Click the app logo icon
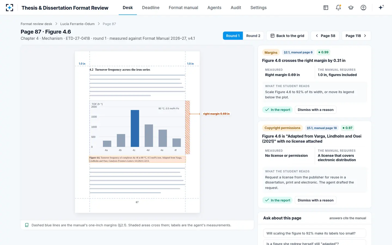Screen dimensions: 392x245 click(x=10, y=8)
